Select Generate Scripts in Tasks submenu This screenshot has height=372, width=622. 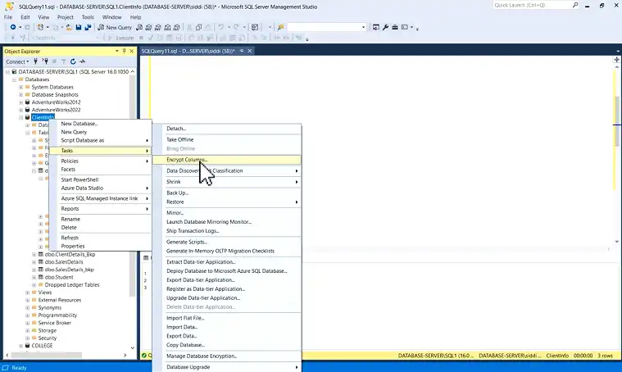point(226,242)
